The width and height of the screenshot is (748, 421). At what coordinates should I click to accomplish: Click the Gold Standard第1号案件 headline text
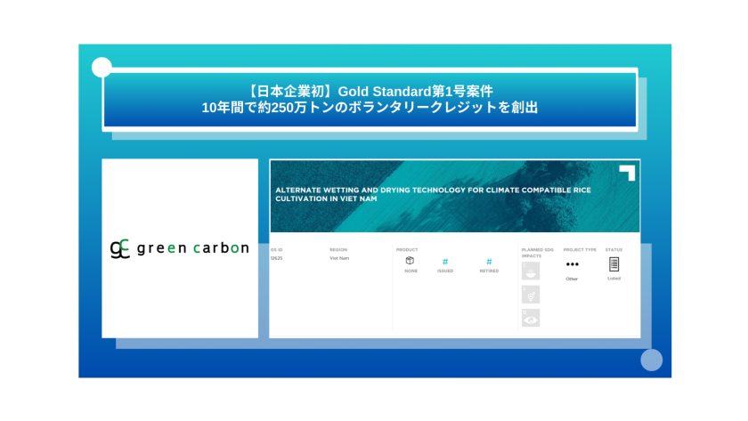[x=370, y=91]
